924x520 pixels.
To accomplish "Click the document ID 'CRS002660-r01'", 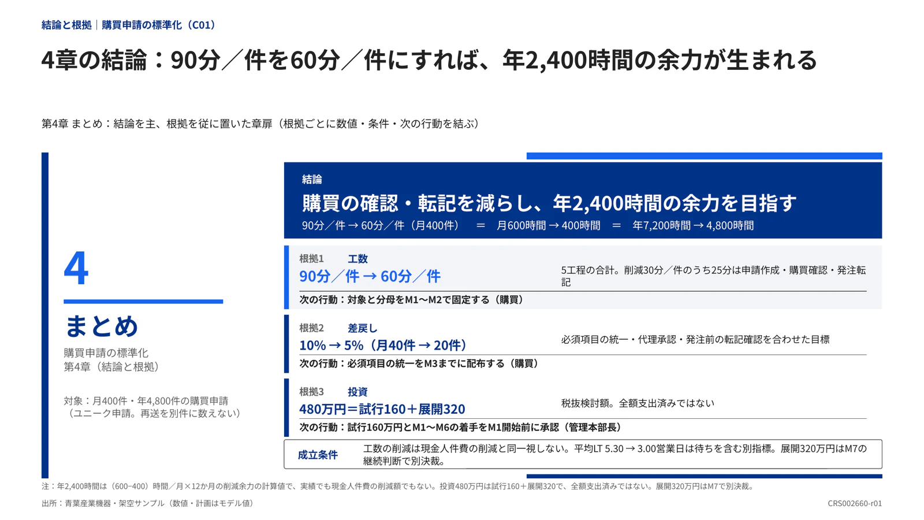I will point(855,503).
